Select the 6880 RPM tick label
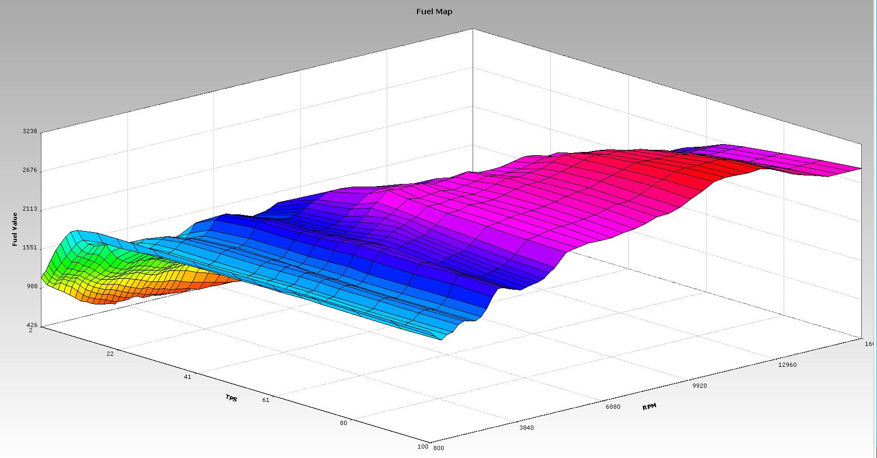 click(x=613, y=407)
